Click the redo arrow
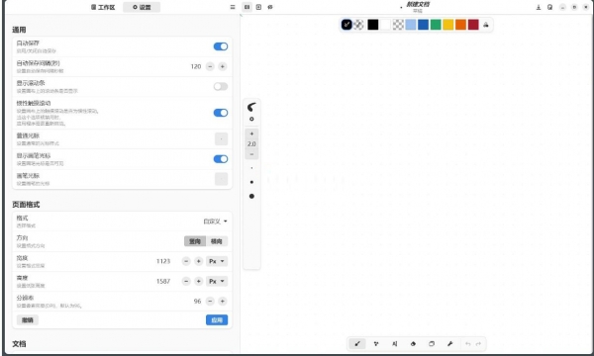 [478, 343]
